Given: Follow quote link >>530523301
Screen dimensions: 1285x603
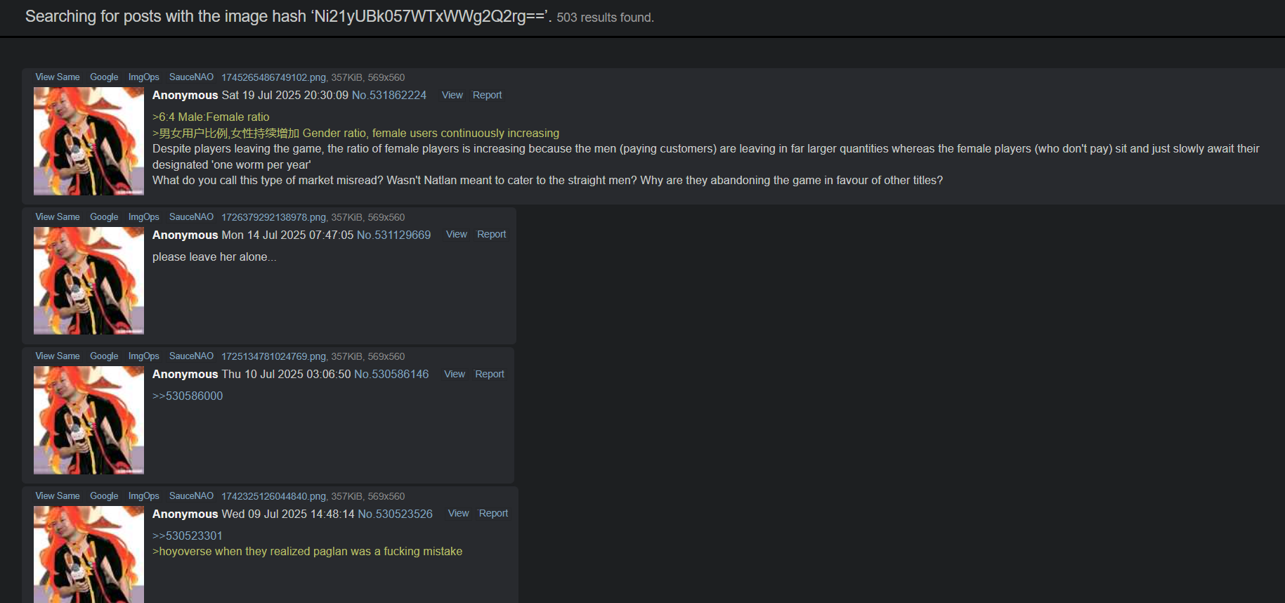Looking at the screenshot, I should click(188, 536).
